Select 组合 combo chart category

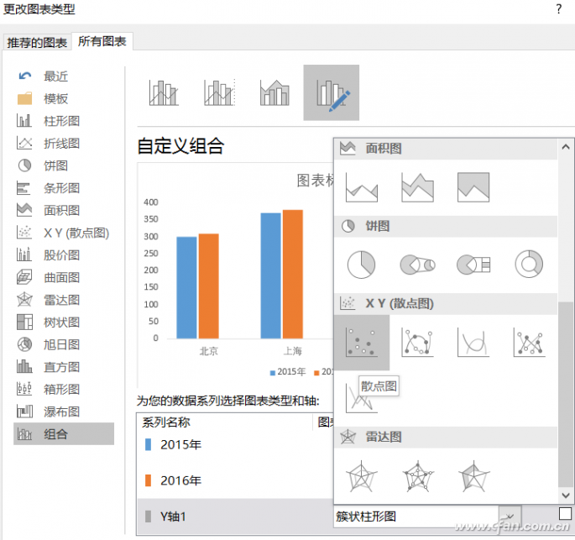click(x=64, y=434)
